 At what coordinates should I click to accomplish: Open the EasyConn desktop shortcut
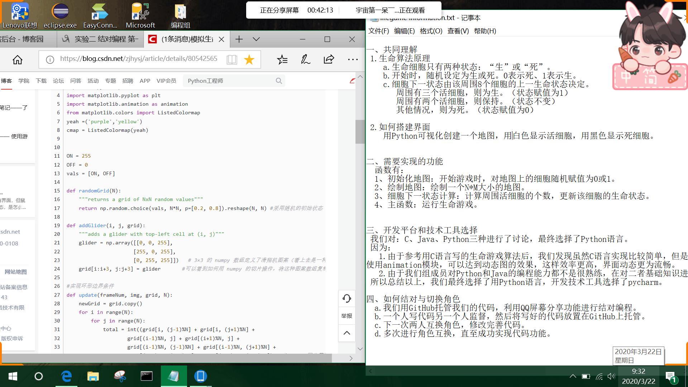[x=100, y=15]
